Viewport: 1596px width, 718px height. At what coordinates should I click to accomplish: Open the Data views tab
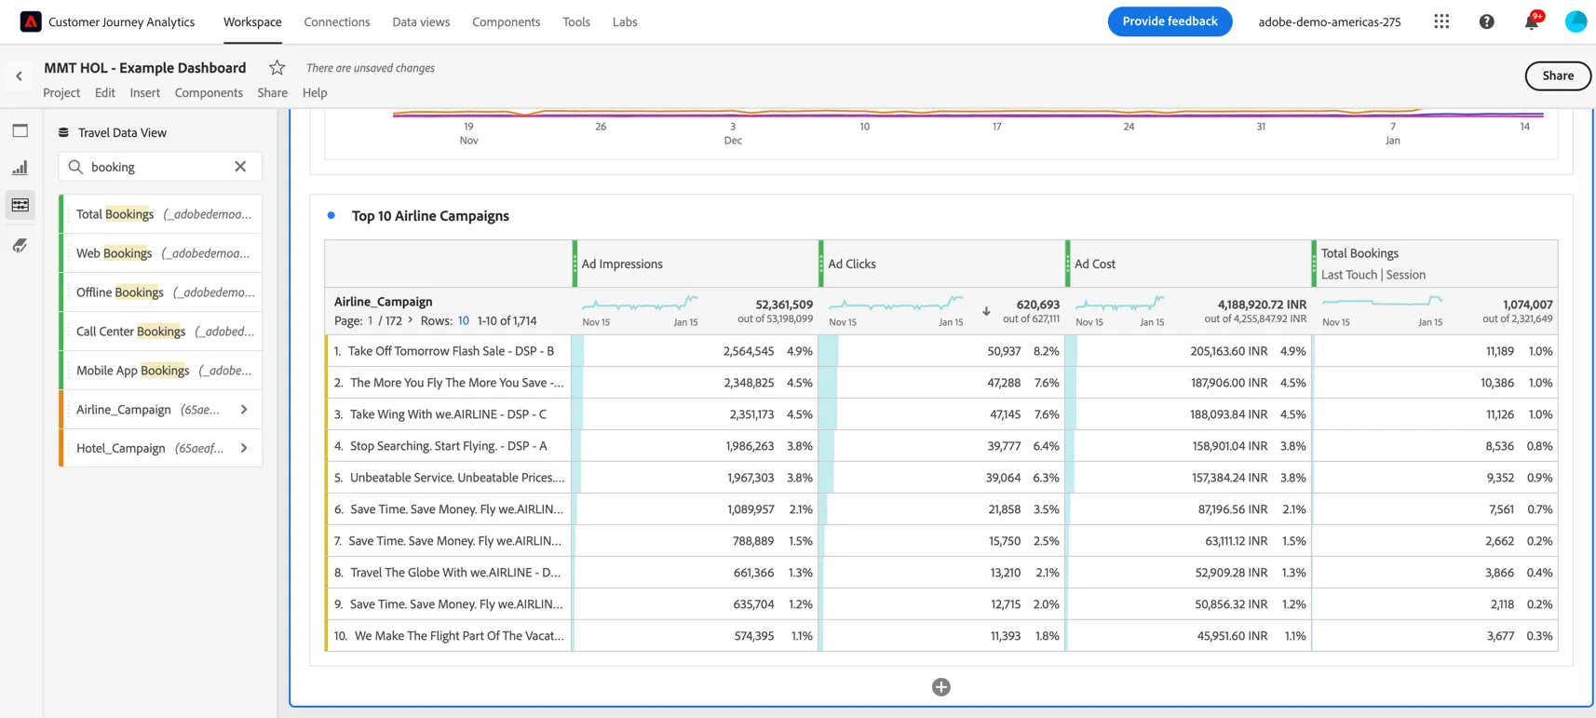point(421,21)
